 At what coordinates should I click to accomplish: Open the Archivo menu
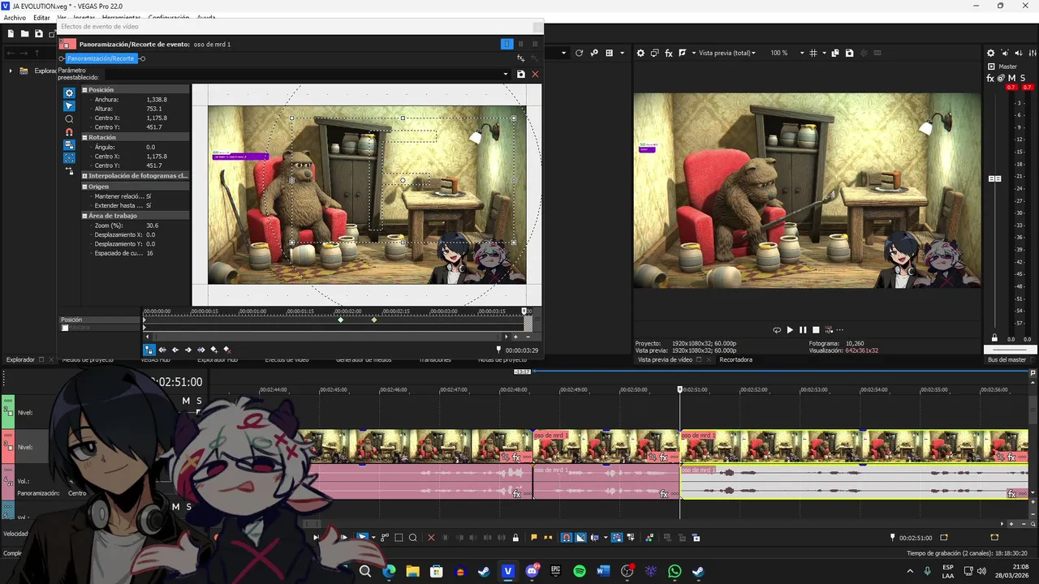click(15, 17)
